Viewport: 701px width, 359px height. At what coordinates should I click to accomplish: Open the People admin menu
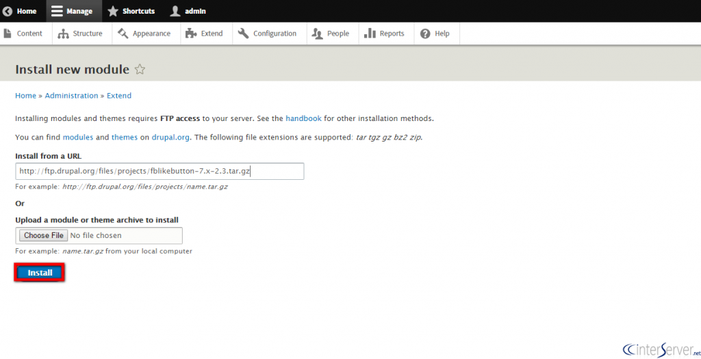pyautogui.click(x=333, y=34)
